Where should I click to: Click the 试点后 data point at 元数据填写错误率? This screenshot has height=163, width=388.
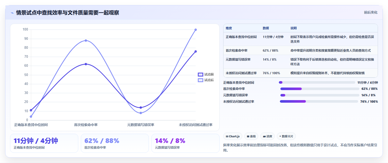click(x=141, y=113)
